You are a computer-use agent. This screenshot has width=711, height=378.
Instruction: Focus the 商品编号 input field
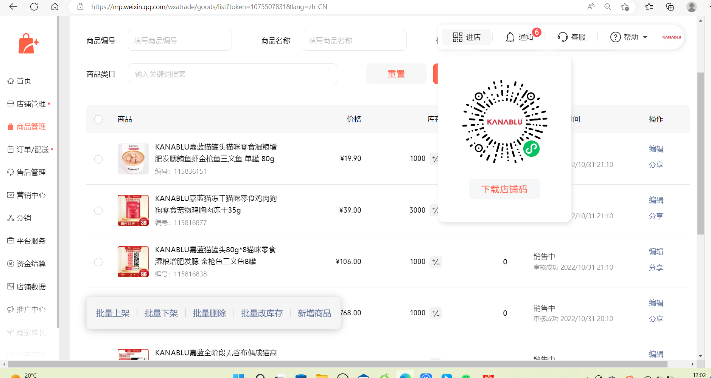pos(180,40)
